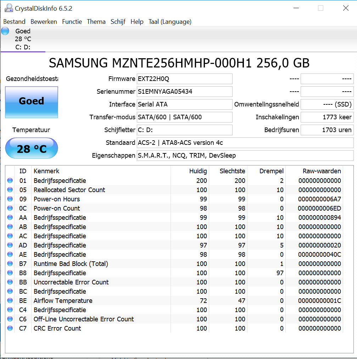Select the Off-Line Uncorrectable Error Count row name
The image size is (357, 359).
click(84, 319)
